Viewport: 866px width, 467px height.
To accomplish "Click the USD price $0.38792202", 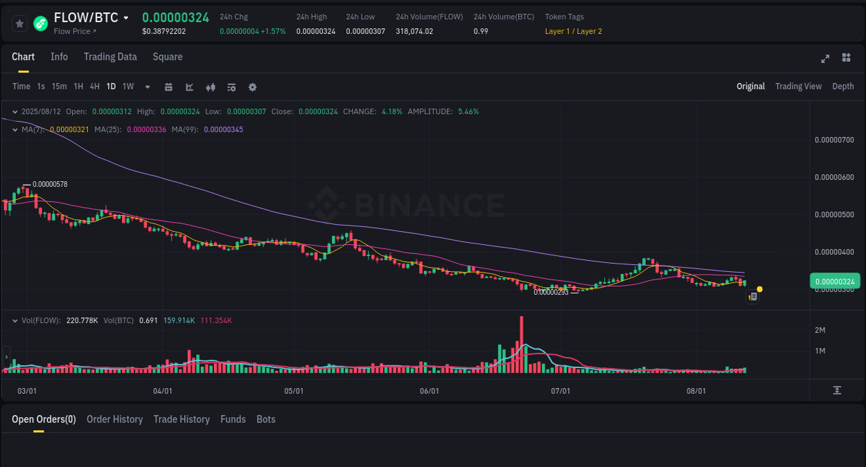I will point(164,31).
